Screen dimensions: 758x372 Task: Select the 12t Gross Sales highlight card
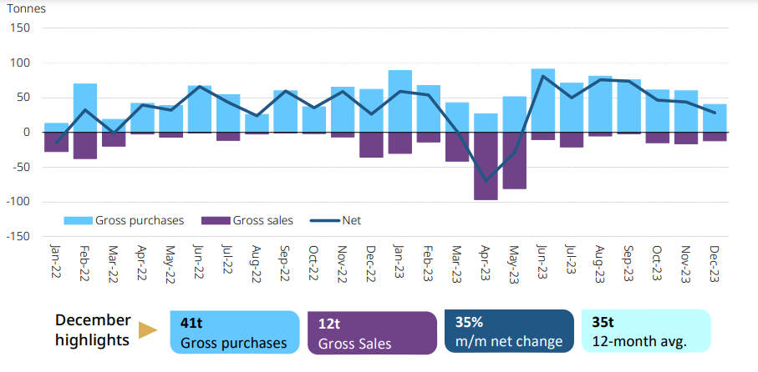click(x=372, y=331)
